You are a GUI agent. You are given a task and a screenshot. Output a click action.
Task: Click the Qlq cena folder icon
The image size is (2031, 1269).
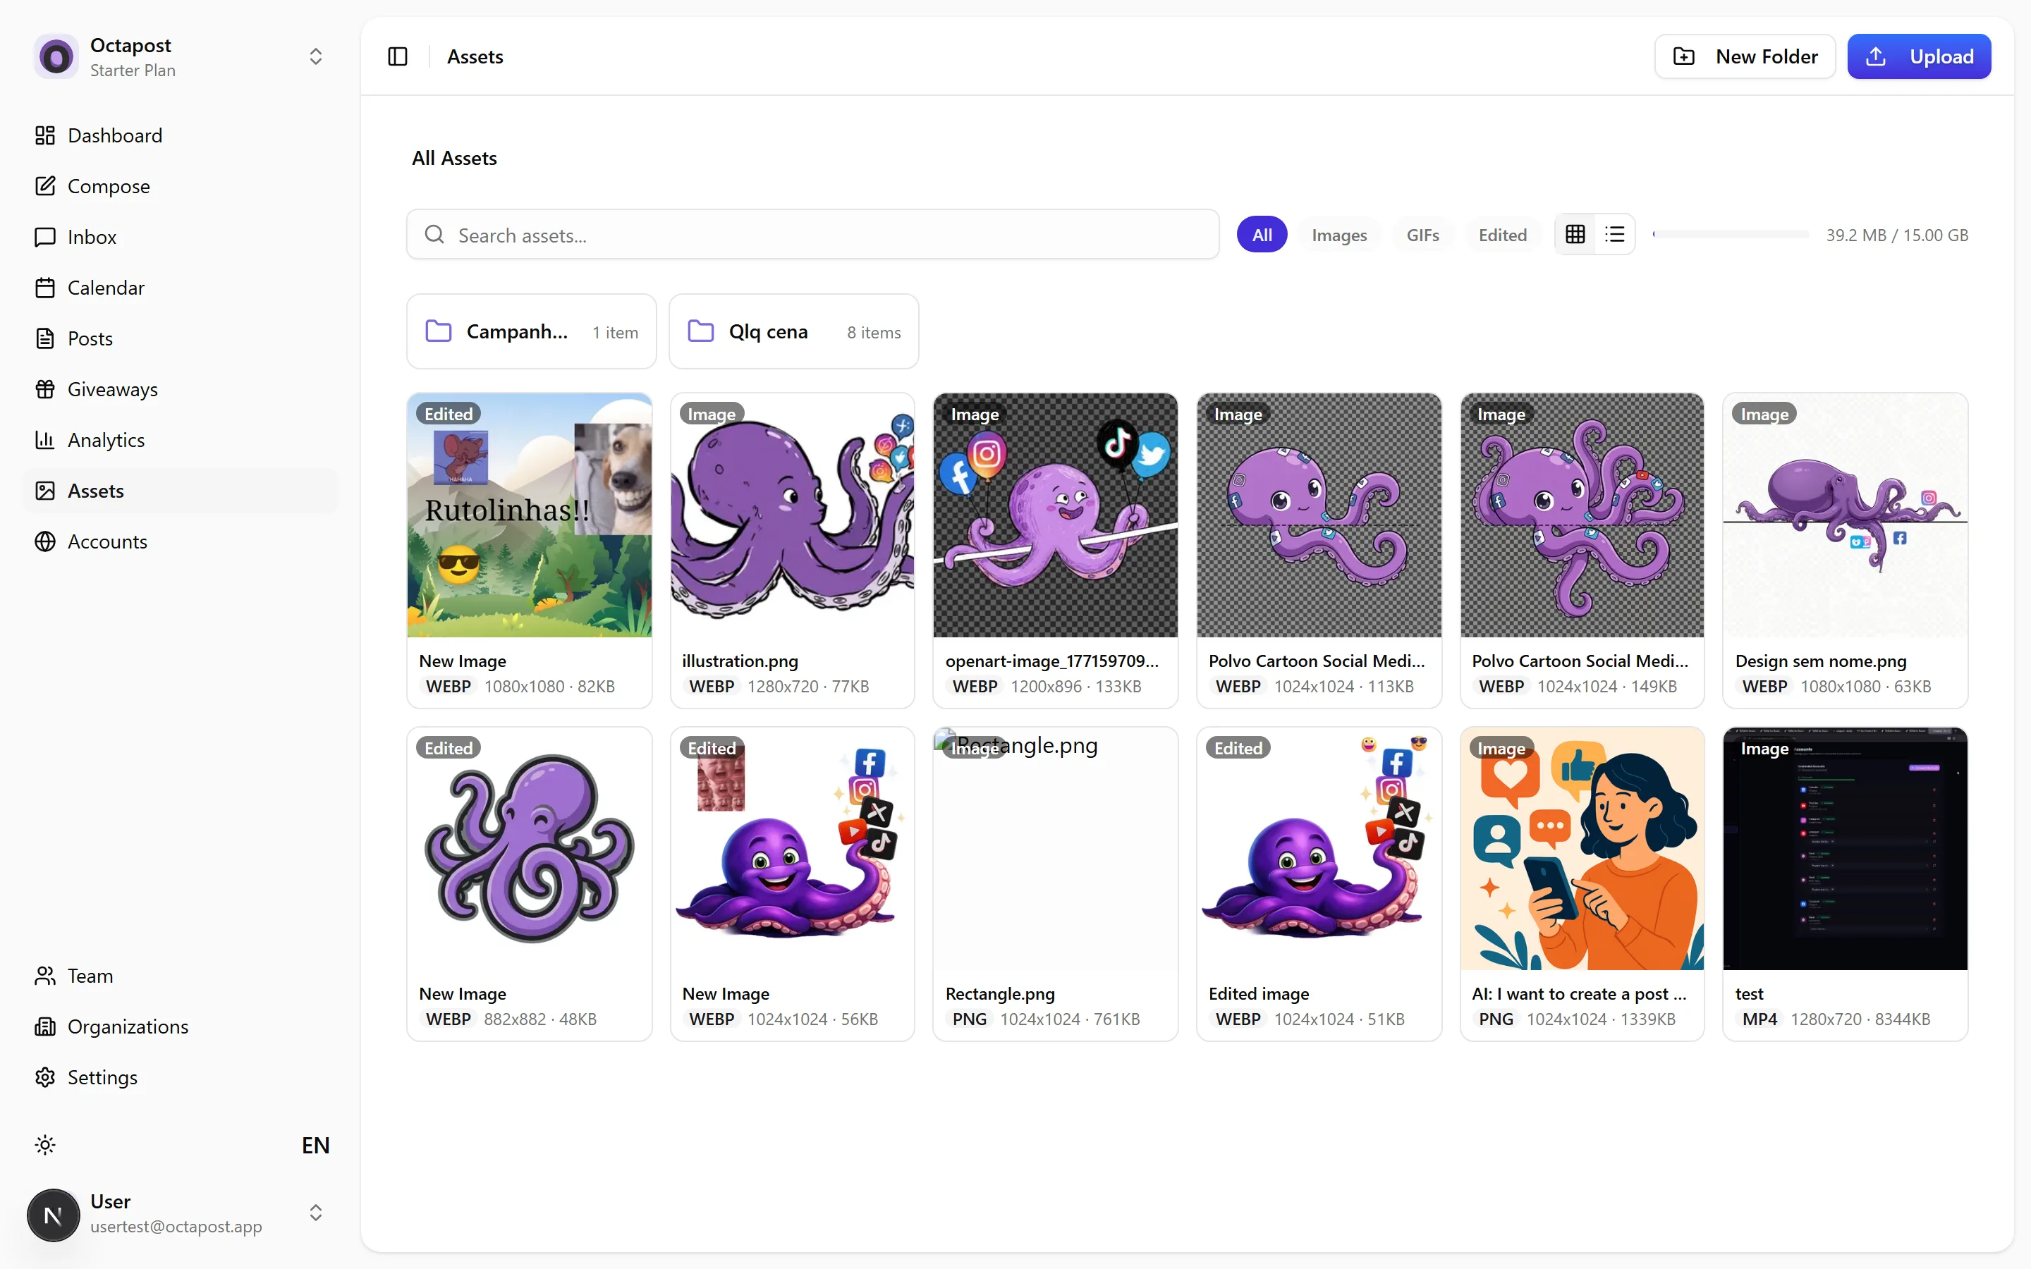[x=701, y=331]
